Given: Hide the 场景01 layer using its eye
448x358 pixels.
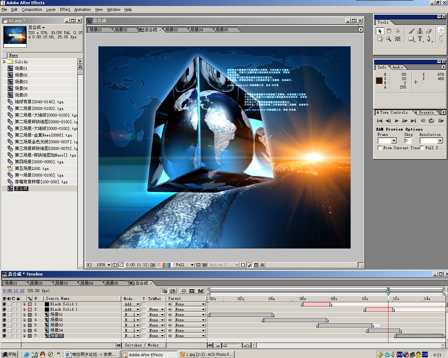Looking at the screenshot, I should pos(4,315).
